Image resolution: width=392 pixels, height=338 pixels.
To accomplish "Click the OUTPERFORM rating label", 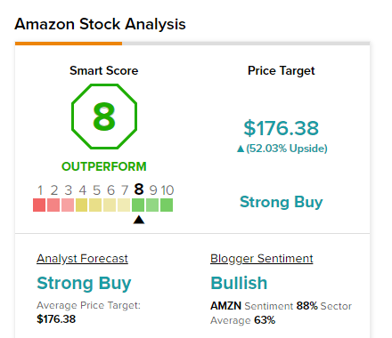I will pos(104,166).
